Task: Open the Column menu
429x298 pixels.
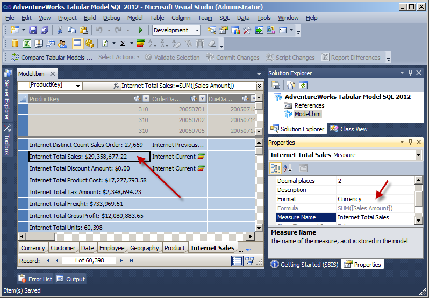Action: coord(181,18)
